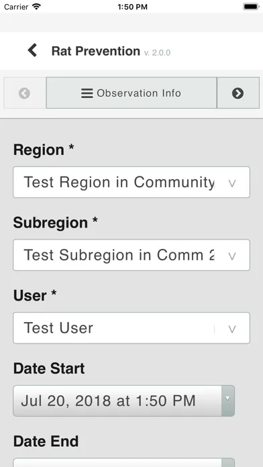Tap the Date End field below

tap(124, 462)
